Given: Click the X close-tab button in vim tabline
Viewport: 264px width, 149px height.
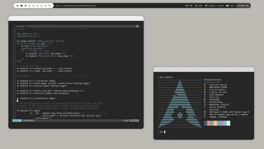Looking at the screenshot, I should [x=137, y=26].
